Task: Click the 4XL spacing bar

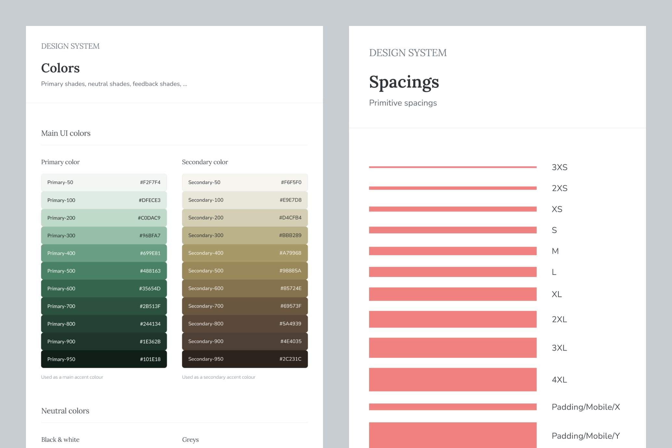Action: [452, 379]
